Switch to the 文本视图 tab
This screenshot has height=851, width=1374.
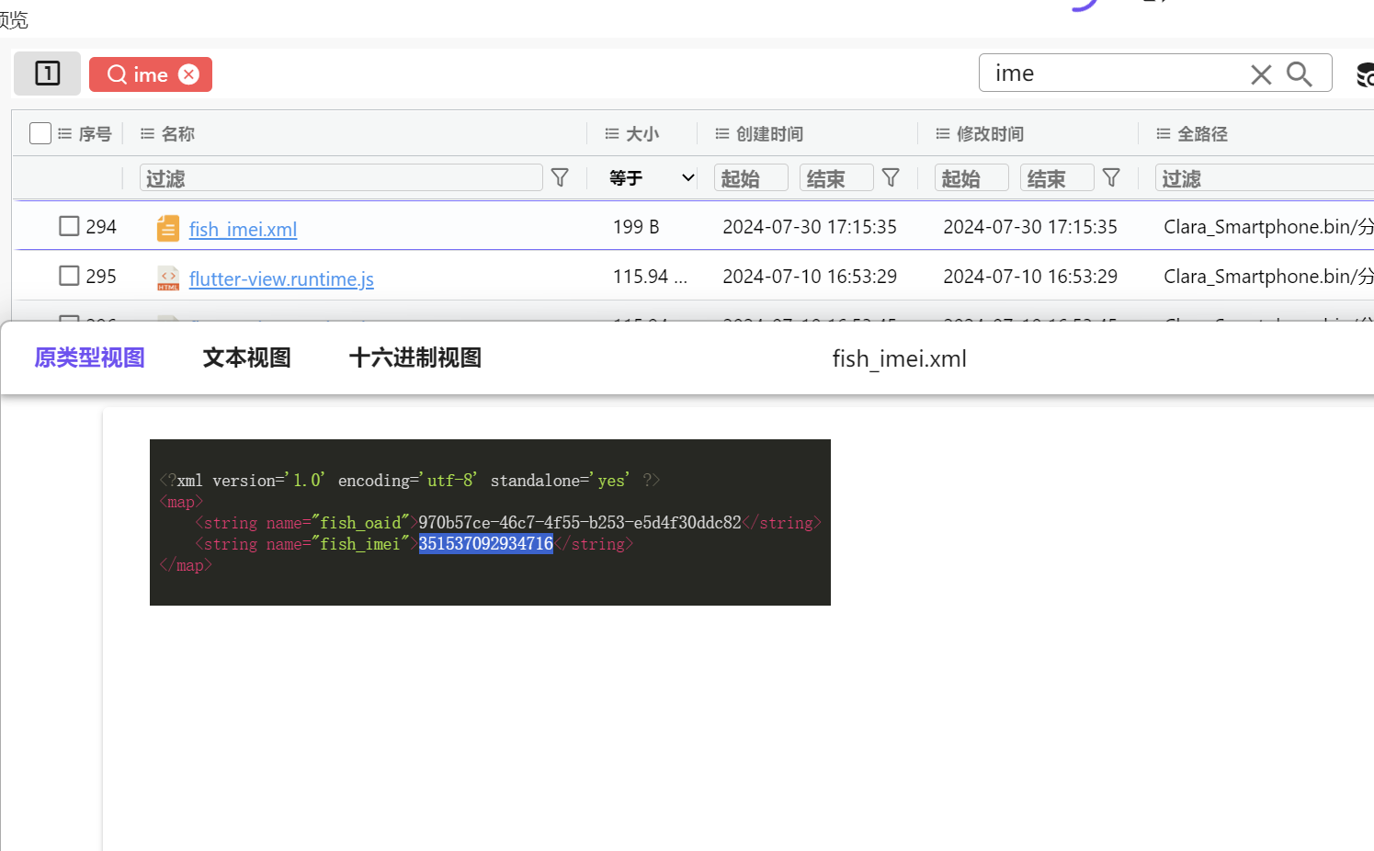click(245, 357)
